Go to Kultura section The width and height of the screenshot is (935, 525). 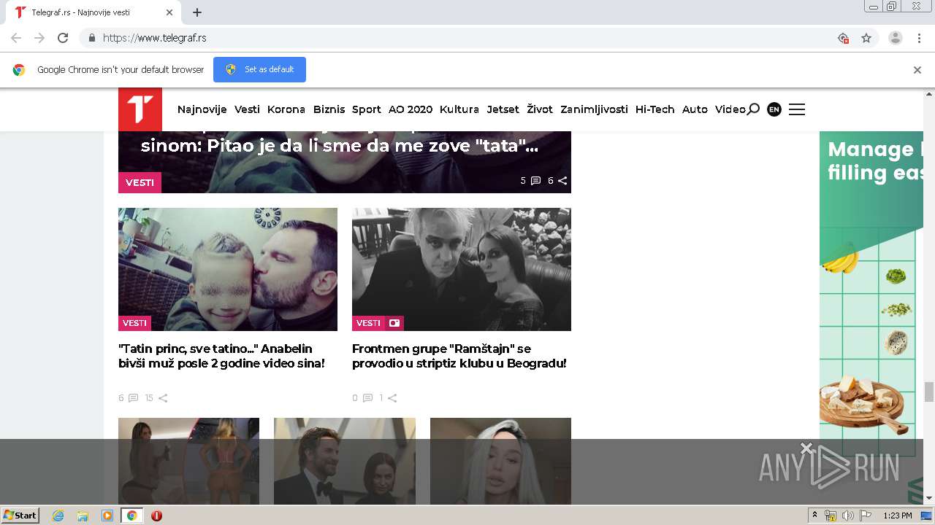(459, 109)
